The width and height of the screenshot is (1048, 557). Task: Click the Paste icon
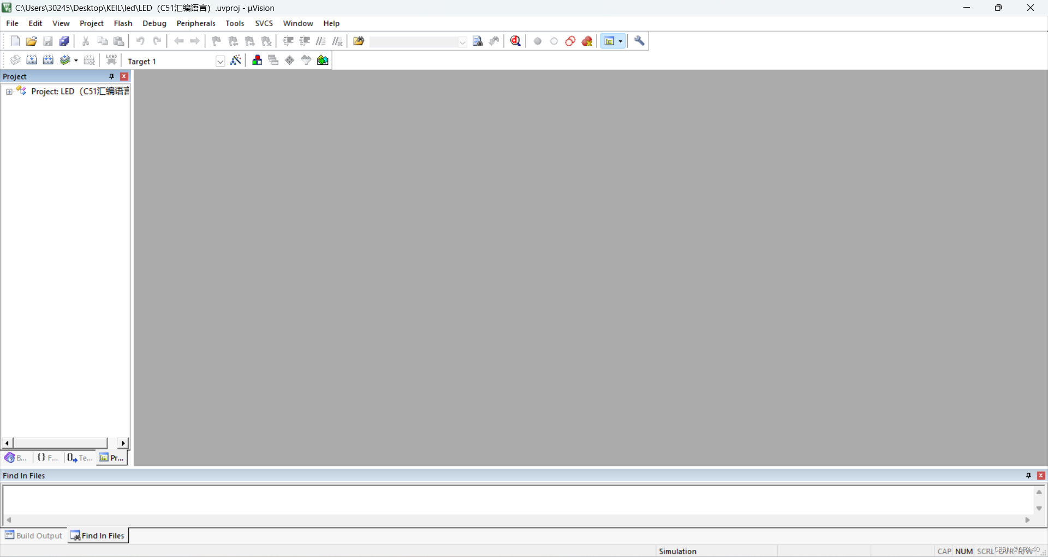click(118, 41)
